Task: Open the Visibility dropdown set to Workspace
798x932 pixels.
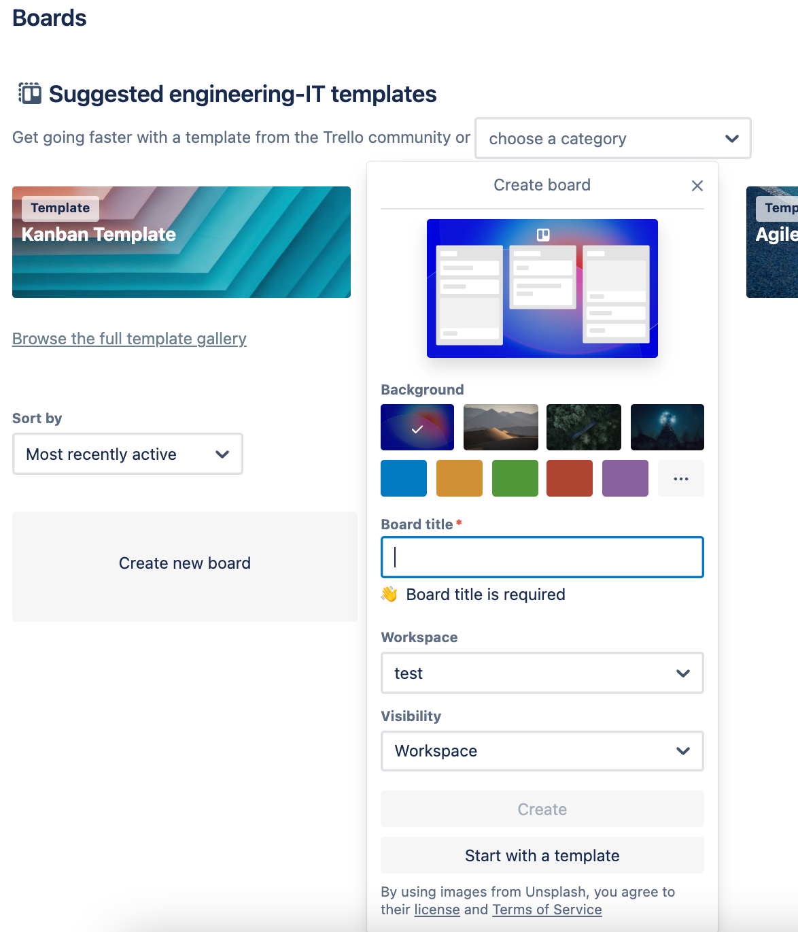Action: [x=542, y=751]
